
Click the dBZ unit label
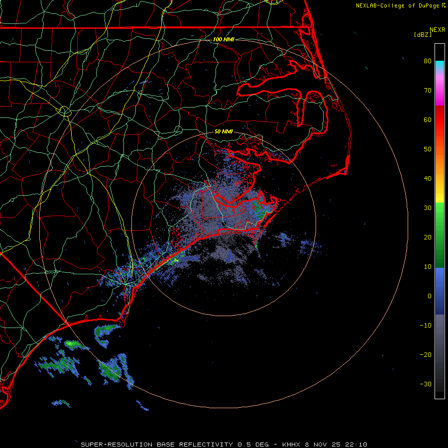tap(423, 35)
